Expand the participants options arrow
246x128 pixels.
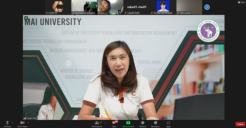[x=105, y=123]
